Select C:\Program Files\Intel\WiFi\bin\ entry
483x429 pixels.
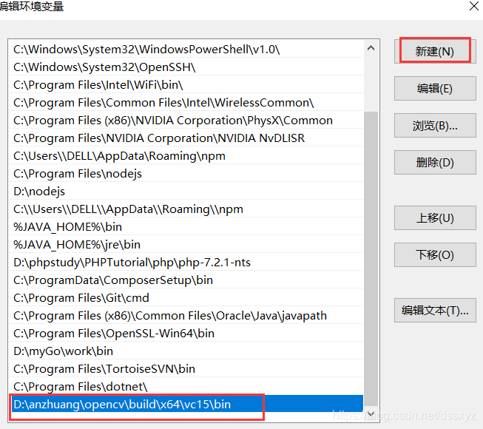click(186, 85)
